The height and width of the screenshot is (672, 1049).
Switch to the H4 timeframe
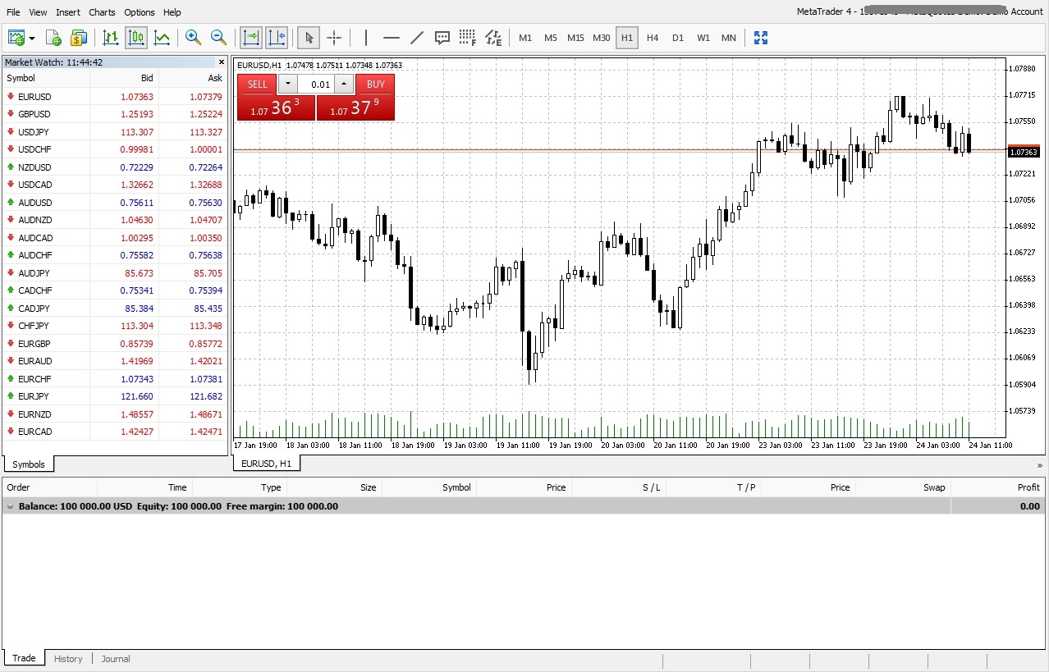click(x=652, y=38)
